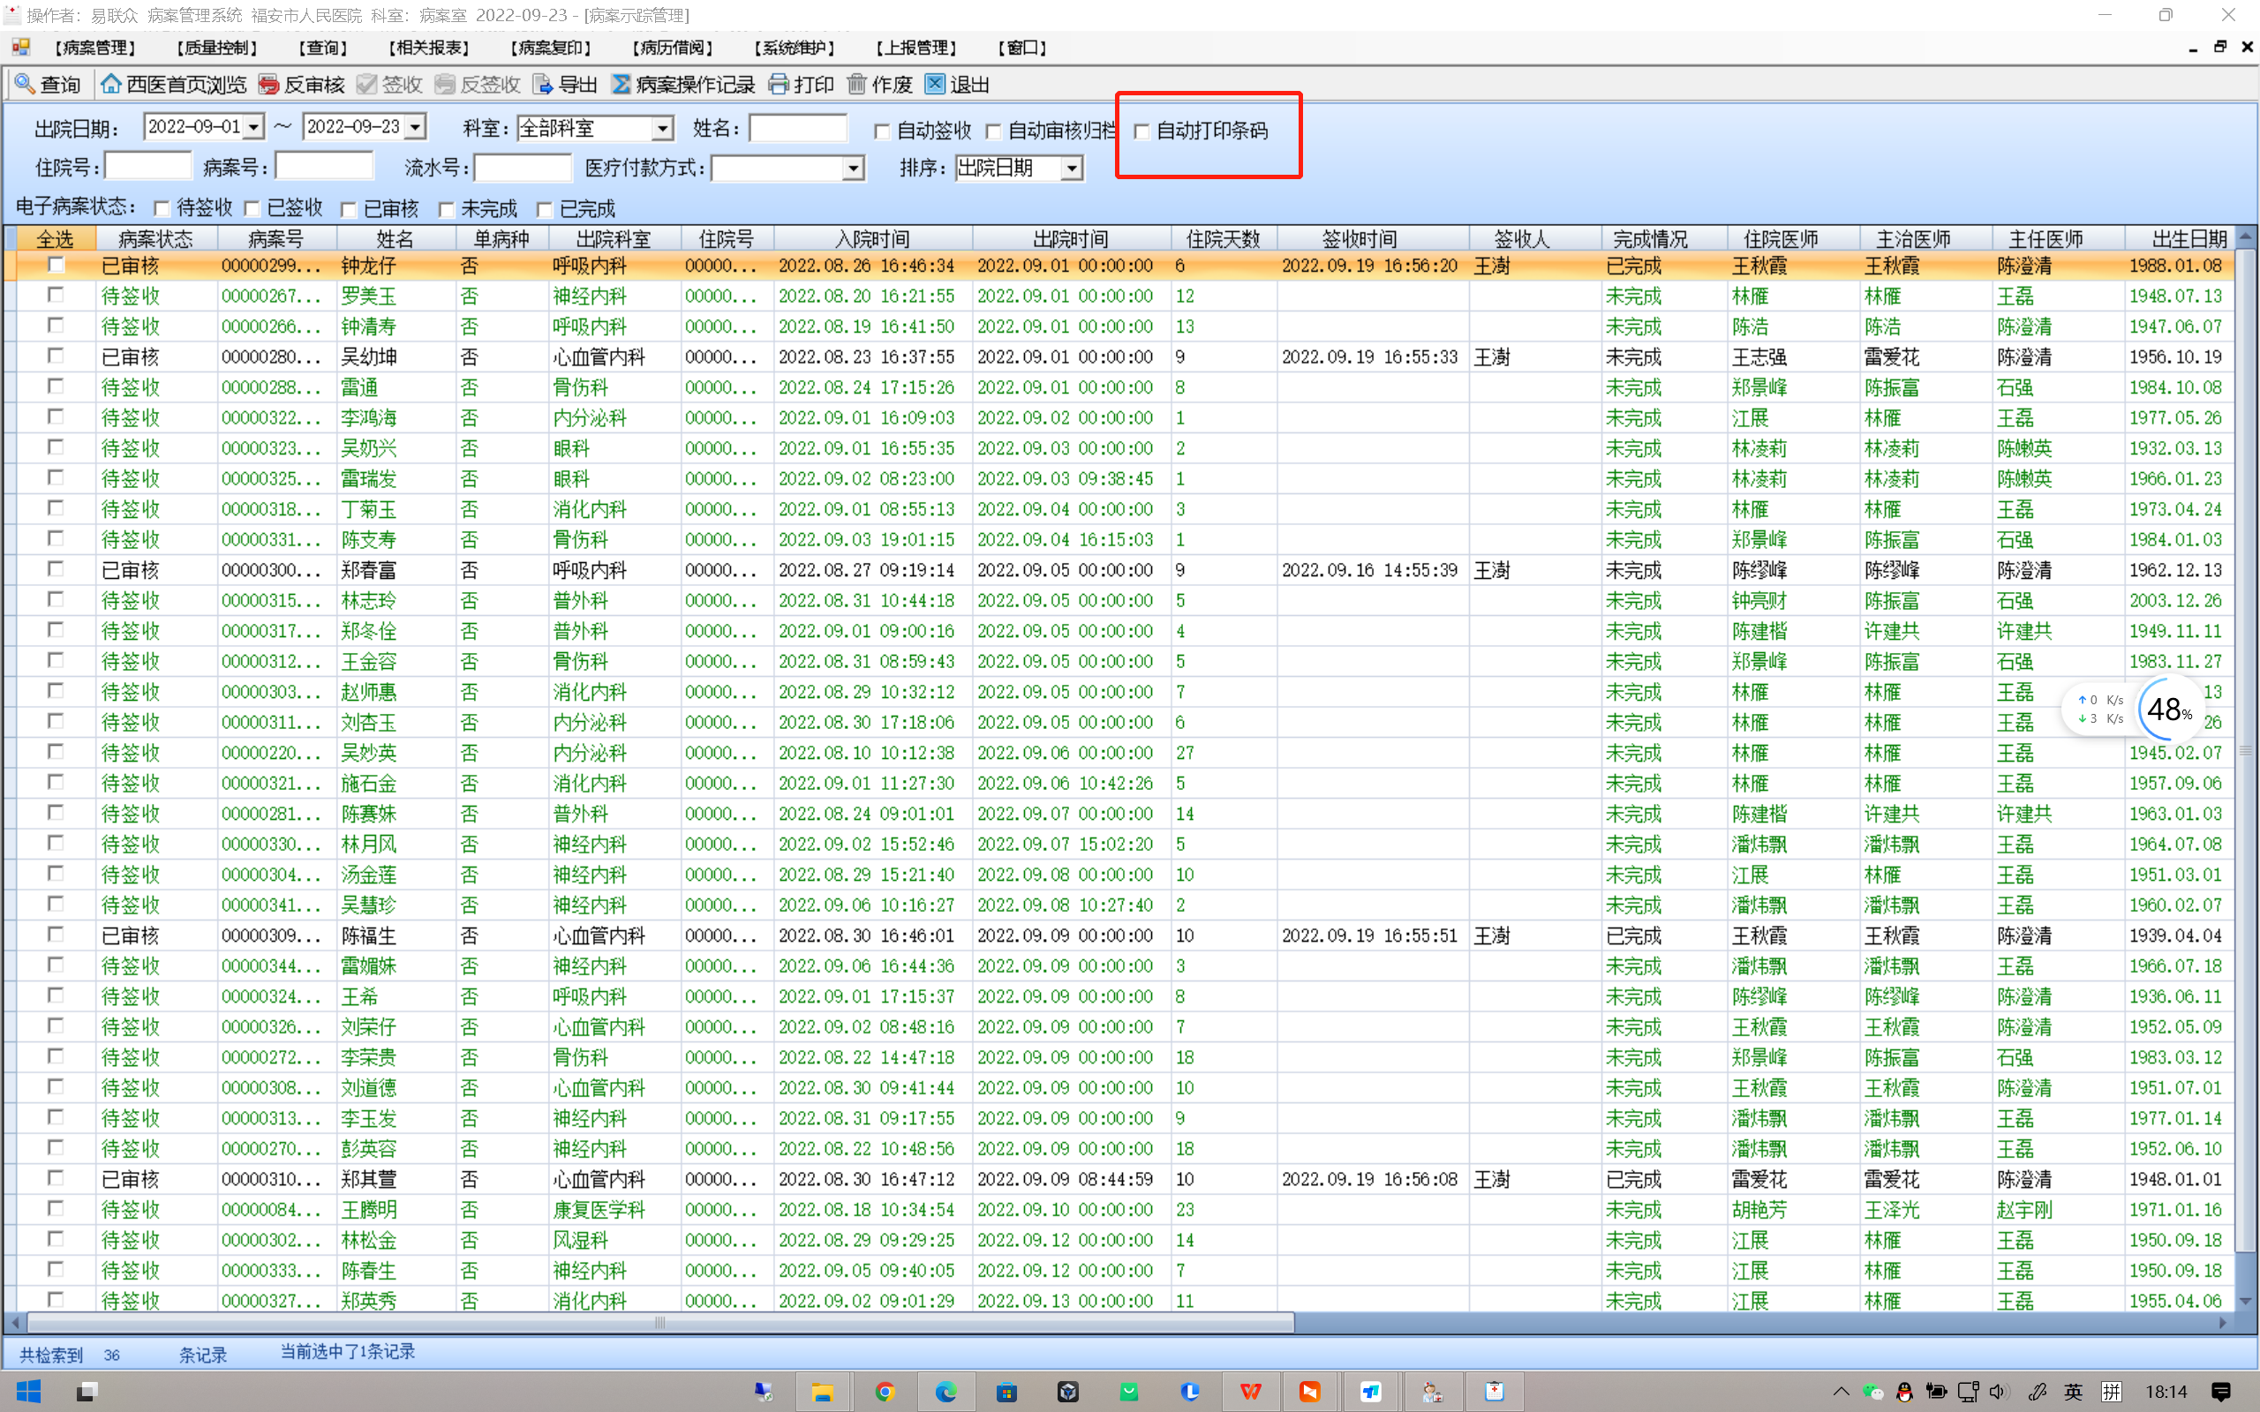Click the 姓名 input field
The height and width of the screenshot is (1412, 2260).
tap(797, 128)
